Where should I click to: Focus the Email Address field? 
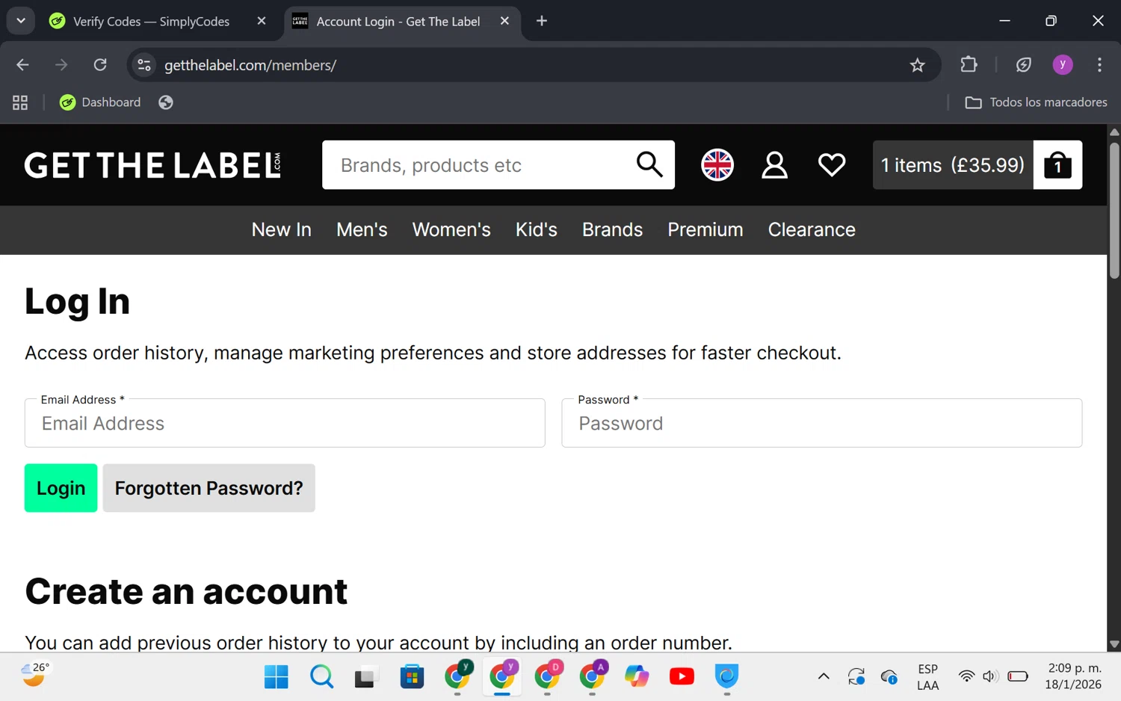(x=285, y=424)
